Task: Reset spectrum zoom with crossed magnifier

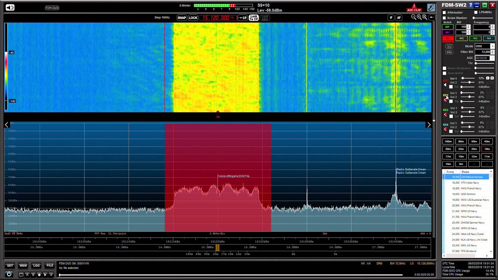Action: (x=424, y=17)
